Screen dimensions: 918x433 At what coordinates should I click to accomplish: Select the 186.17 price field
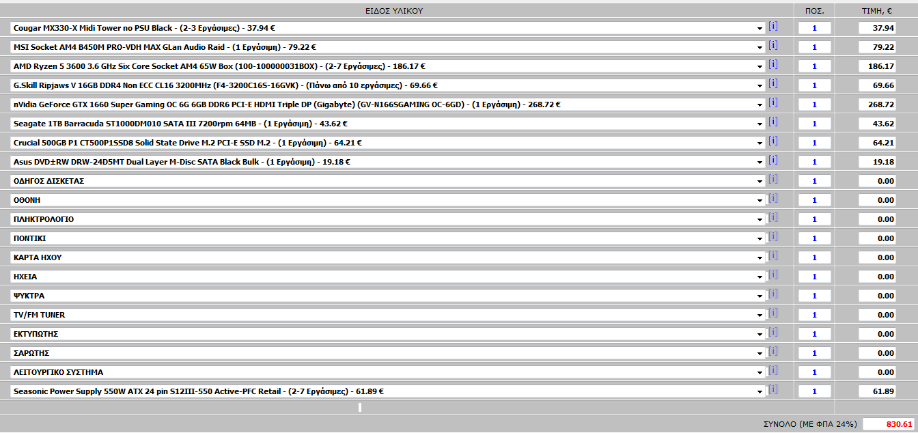click(877, 67)
